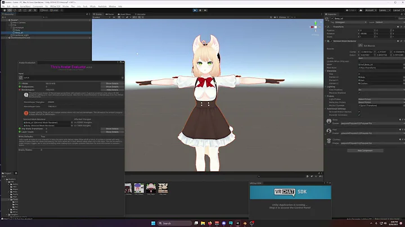Screen dimensions: 405x227
Task: Open the Layer dropdown in Inspector
Action: click(390, 22)
